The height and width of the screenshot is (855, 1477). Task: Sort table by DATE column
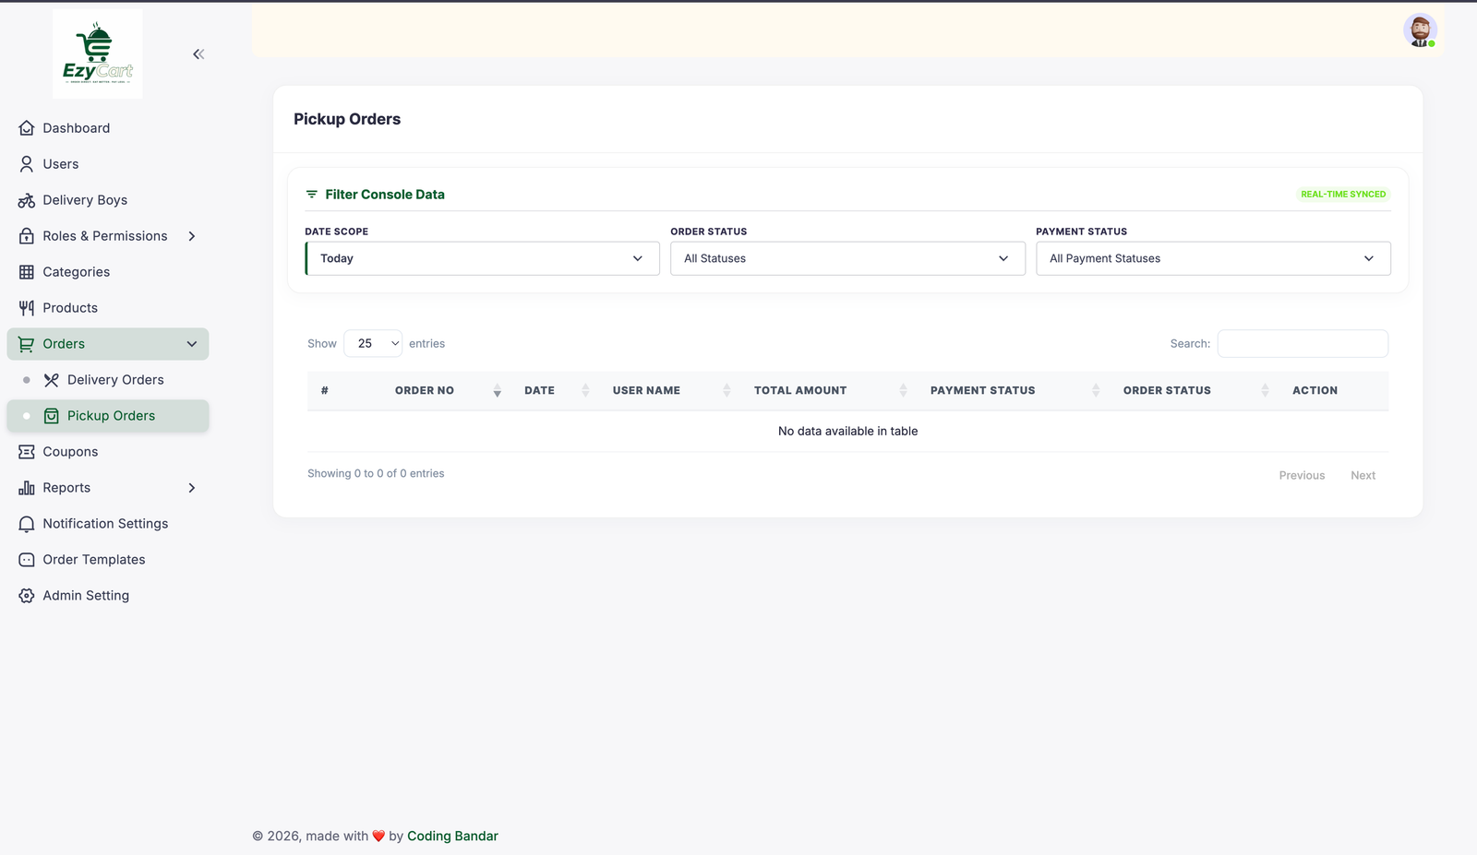(x=557, y=390)
